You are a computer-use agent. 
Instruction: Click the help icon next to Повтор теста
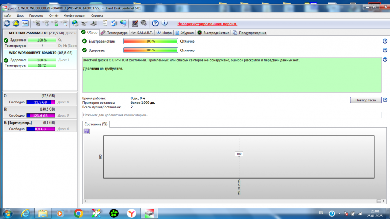(x=385, y=100)
